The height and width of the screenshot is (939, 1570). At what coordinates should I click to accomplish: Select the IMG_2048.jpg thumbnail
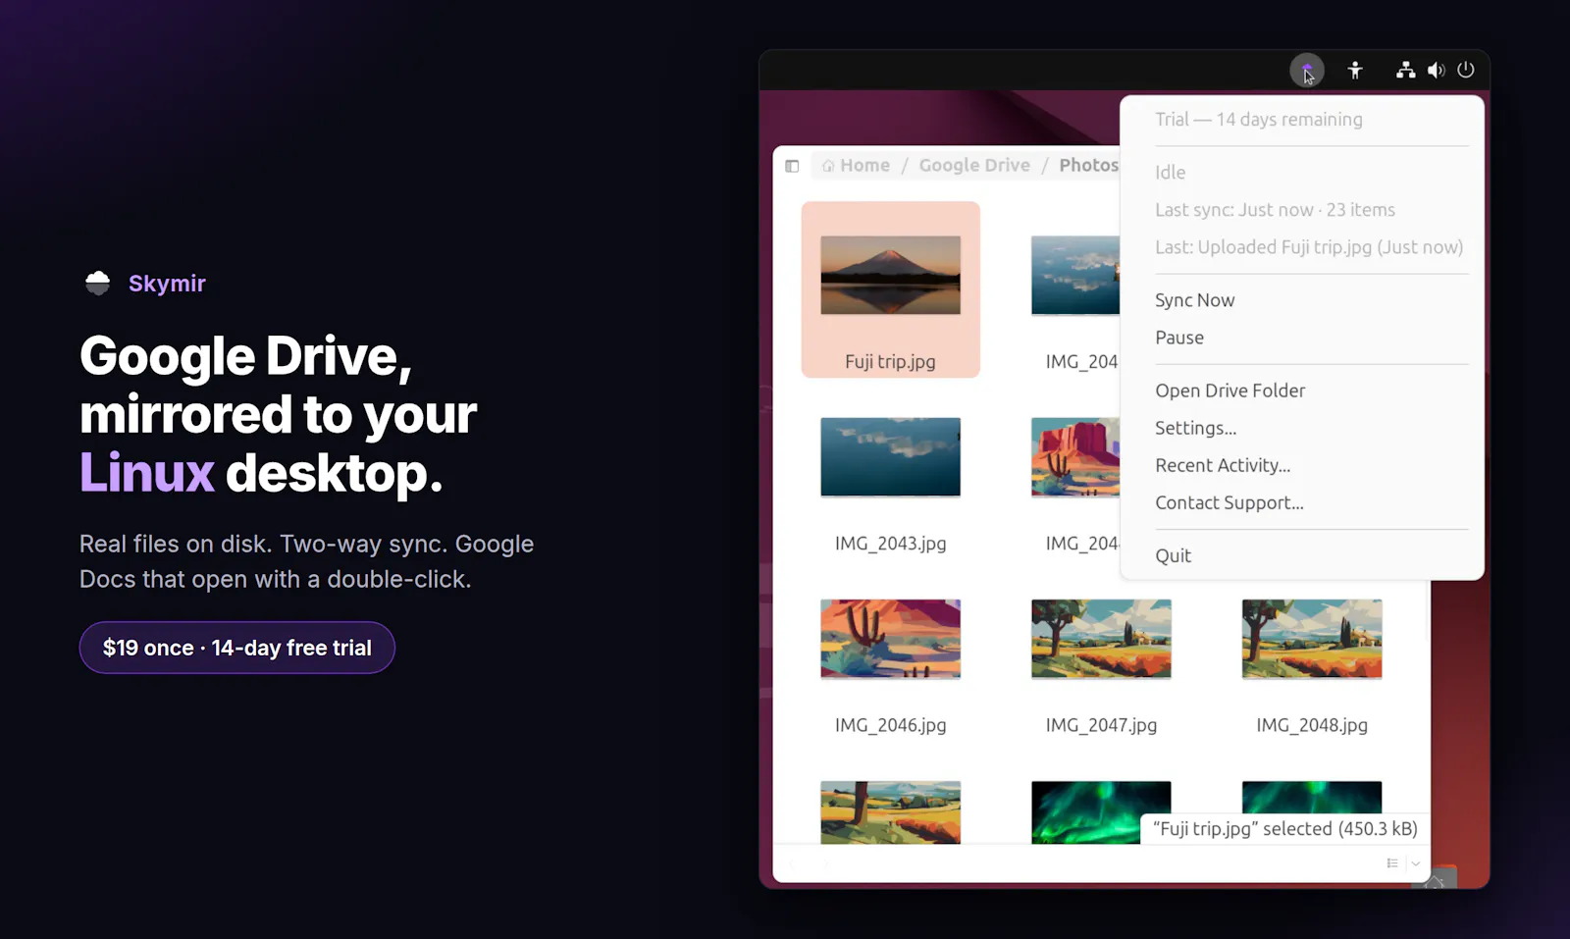pyautogui.click(x=1312, y=639)
